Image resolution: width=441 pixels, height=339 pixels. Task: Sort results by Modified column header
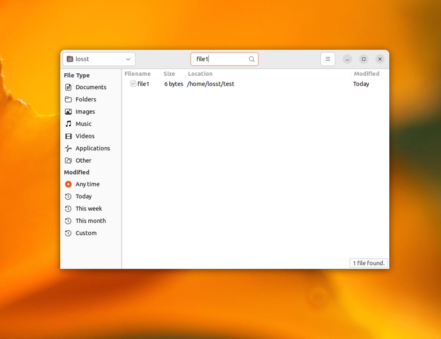click(x=370, y=74)
